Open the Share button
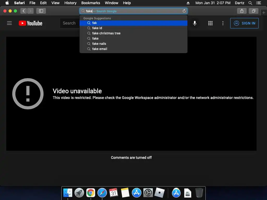This screenshot has height=200, width=267. click(x=242, y=11)
